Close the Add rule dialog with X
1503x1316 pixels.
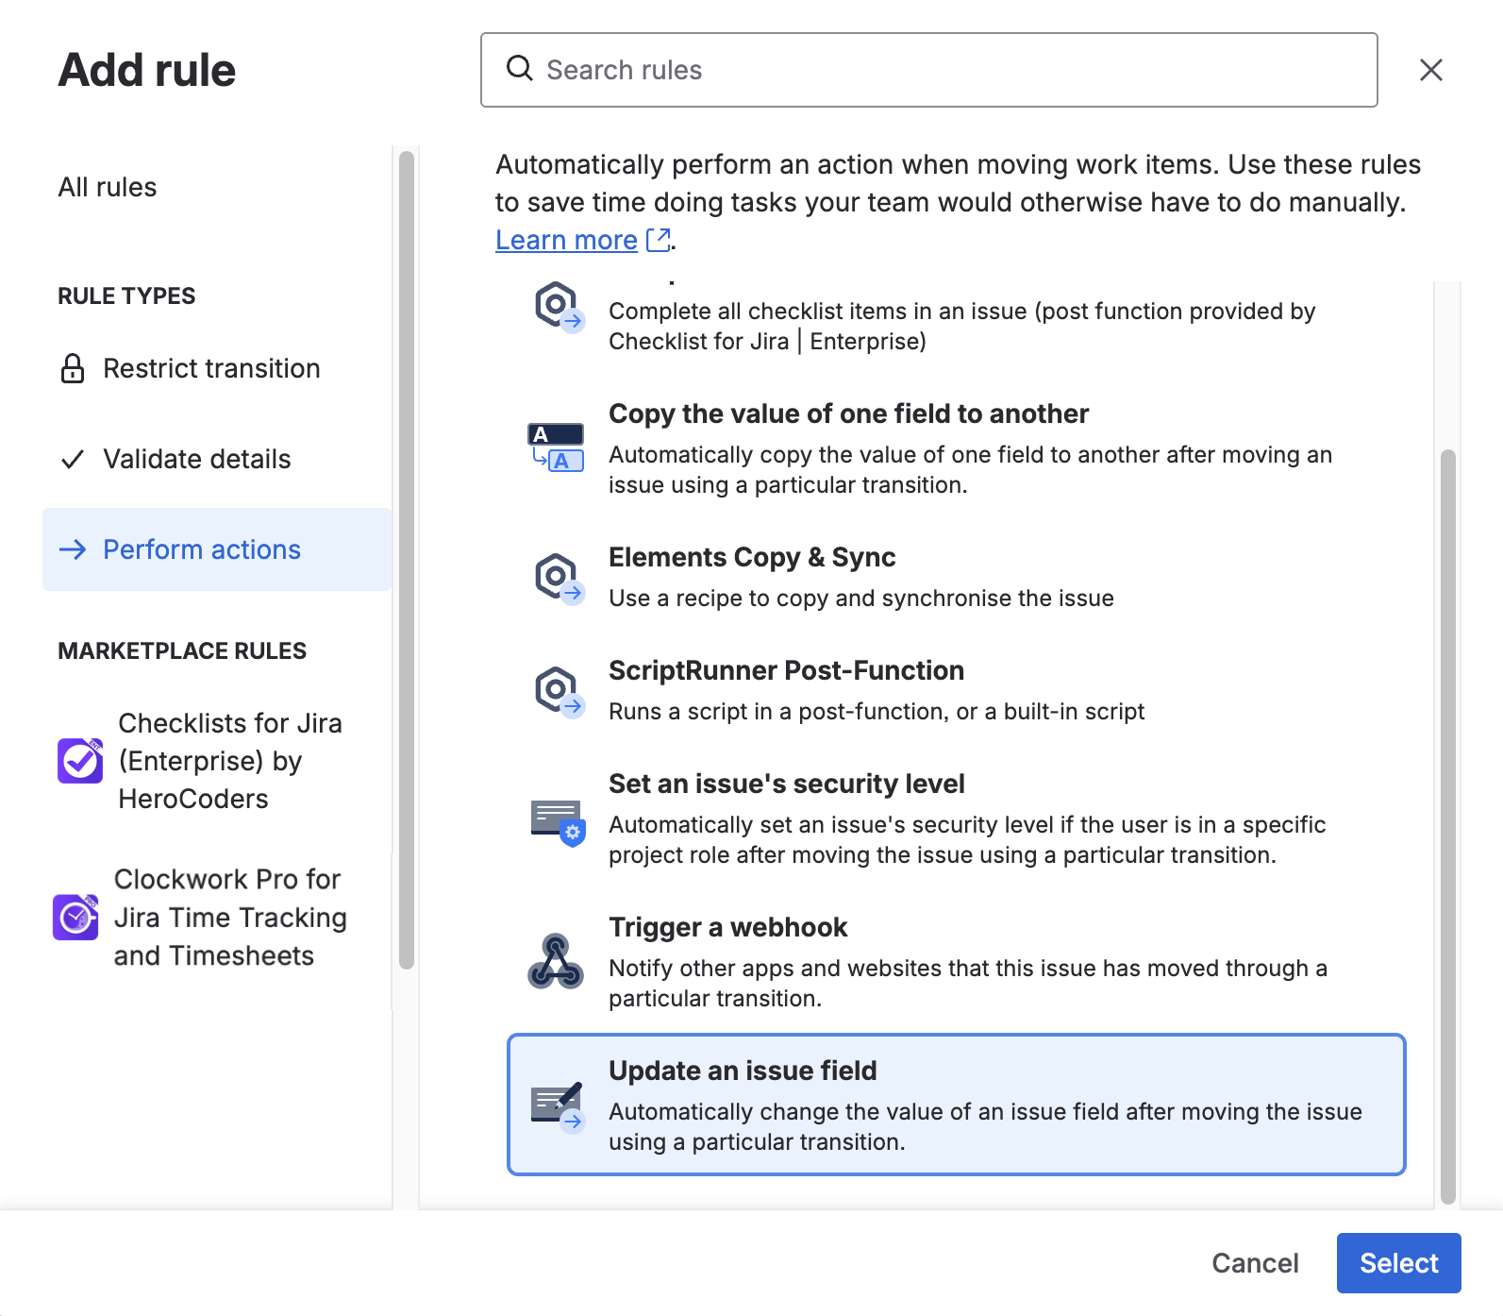click(1430, 70)
